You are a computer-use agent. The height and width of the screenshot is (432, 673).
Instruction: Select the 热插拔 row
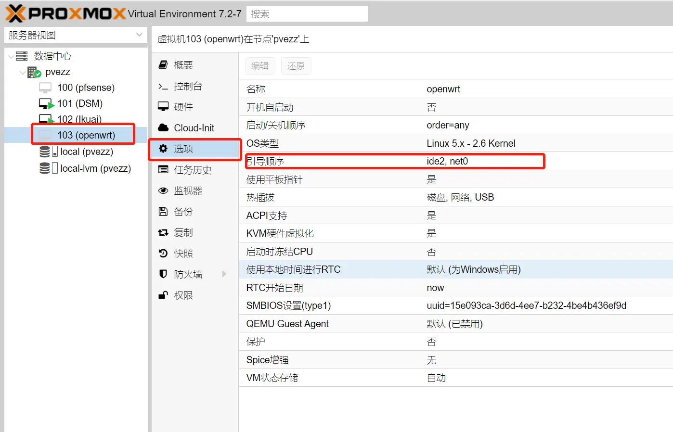(x=456, y=197)
